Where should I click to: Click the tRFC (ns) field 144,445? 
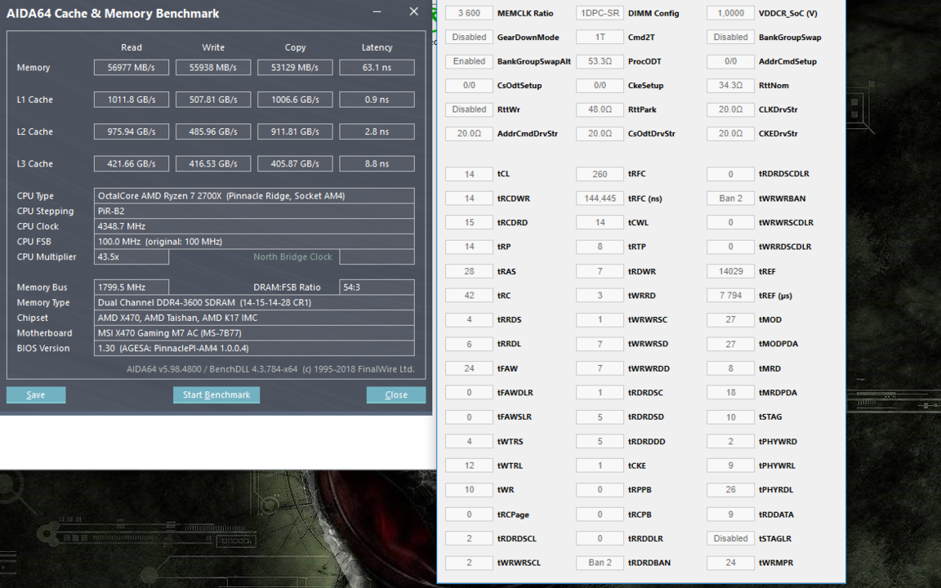600,198
